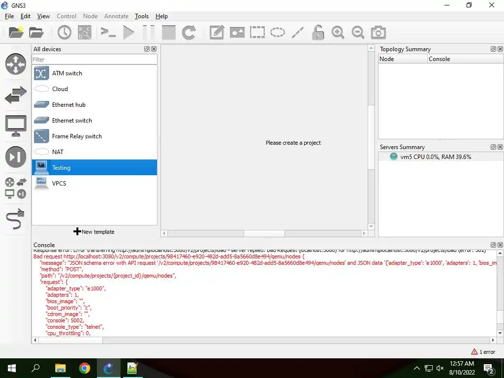Select the Insert picture icon
Viewport: 504px width, 378px height.
coord(237,32)
